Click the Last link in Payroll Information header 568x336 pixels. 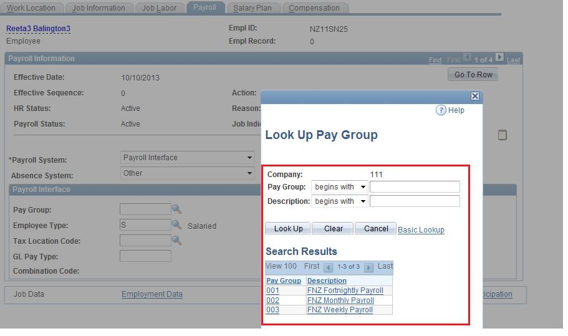[513, 60]
